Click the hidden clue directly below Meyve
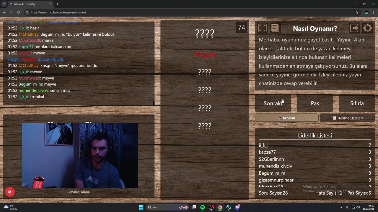The height and width of the screenshot is (212, 378). pyautogui.click(x=205, y=72)
